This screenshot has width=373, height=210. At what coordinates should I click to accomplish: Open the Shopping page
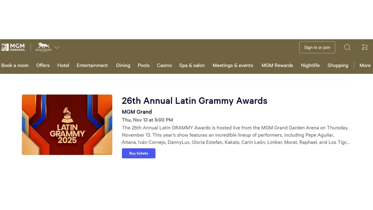click(x=338, y=65)
